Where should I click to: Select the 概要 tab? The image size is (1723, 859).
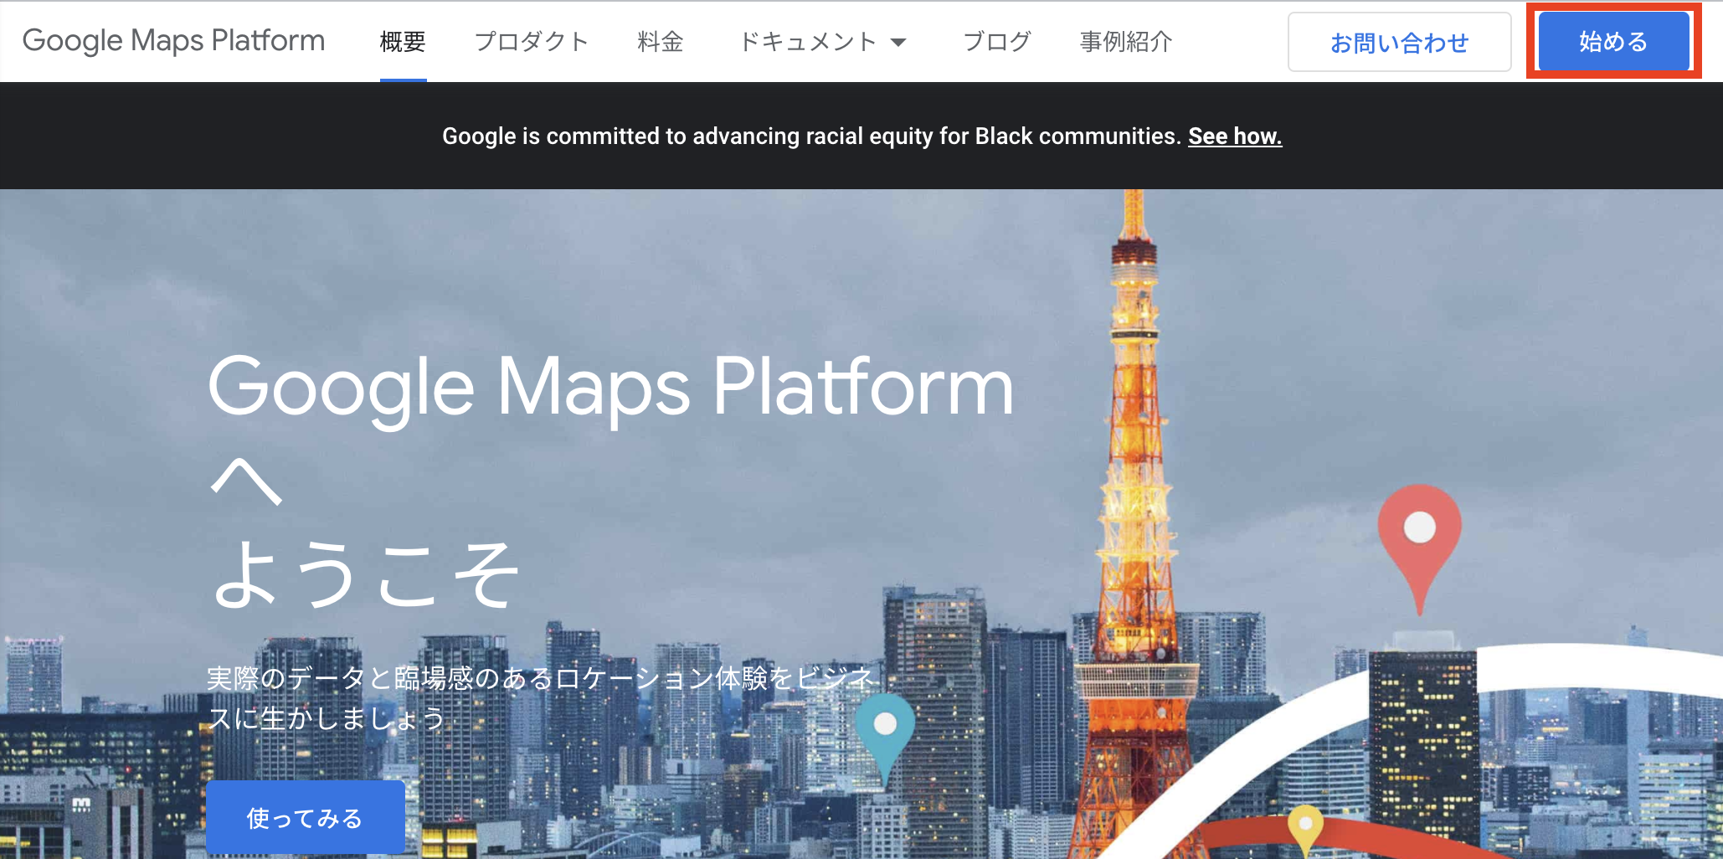click(403, 41)
